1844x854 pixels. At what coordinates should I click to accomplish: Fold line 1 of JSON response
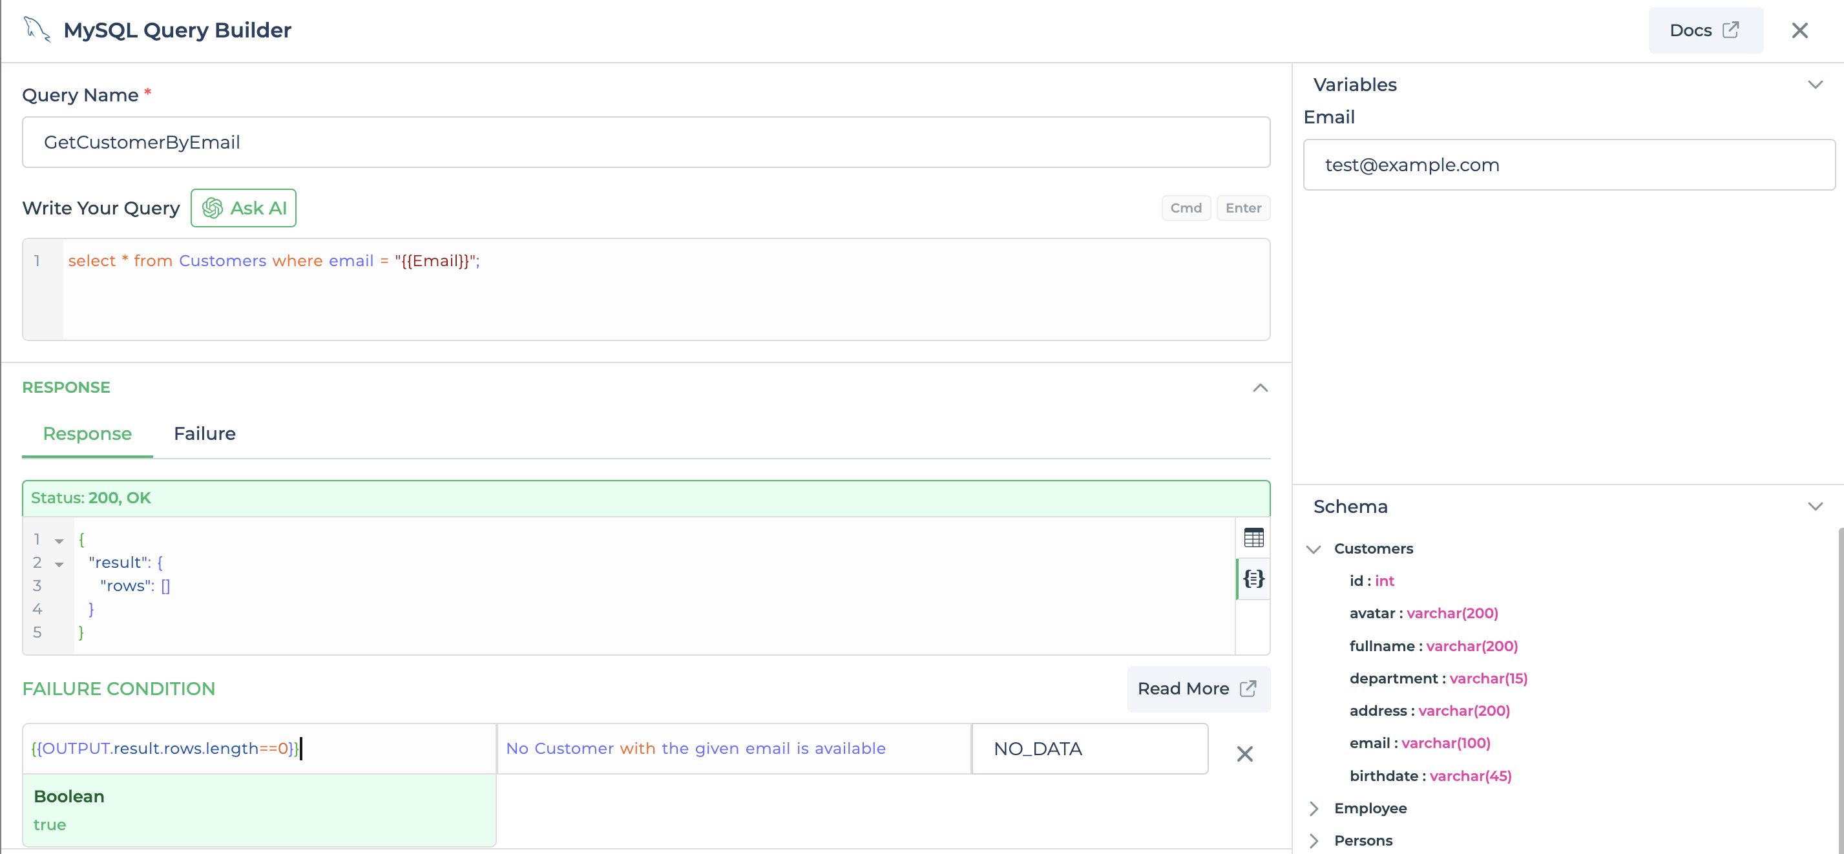click(59, 541)
